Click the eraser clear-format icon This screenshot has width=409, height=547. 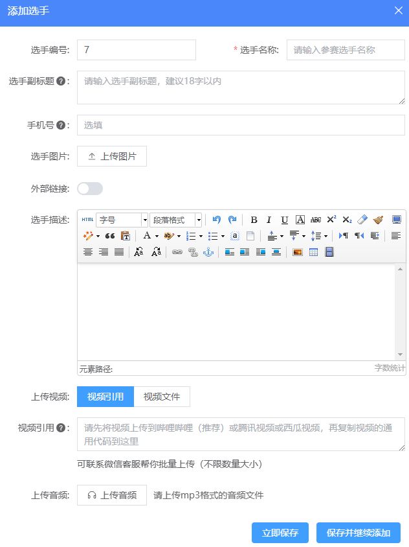click(362, 220)
